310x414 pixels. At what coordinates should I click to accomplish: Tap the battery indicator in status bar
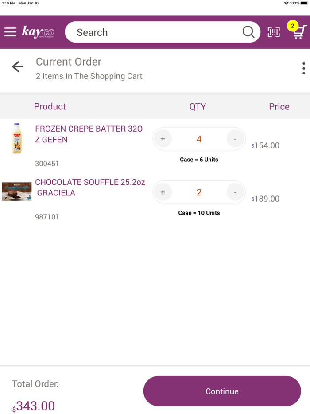click(304, 3)
